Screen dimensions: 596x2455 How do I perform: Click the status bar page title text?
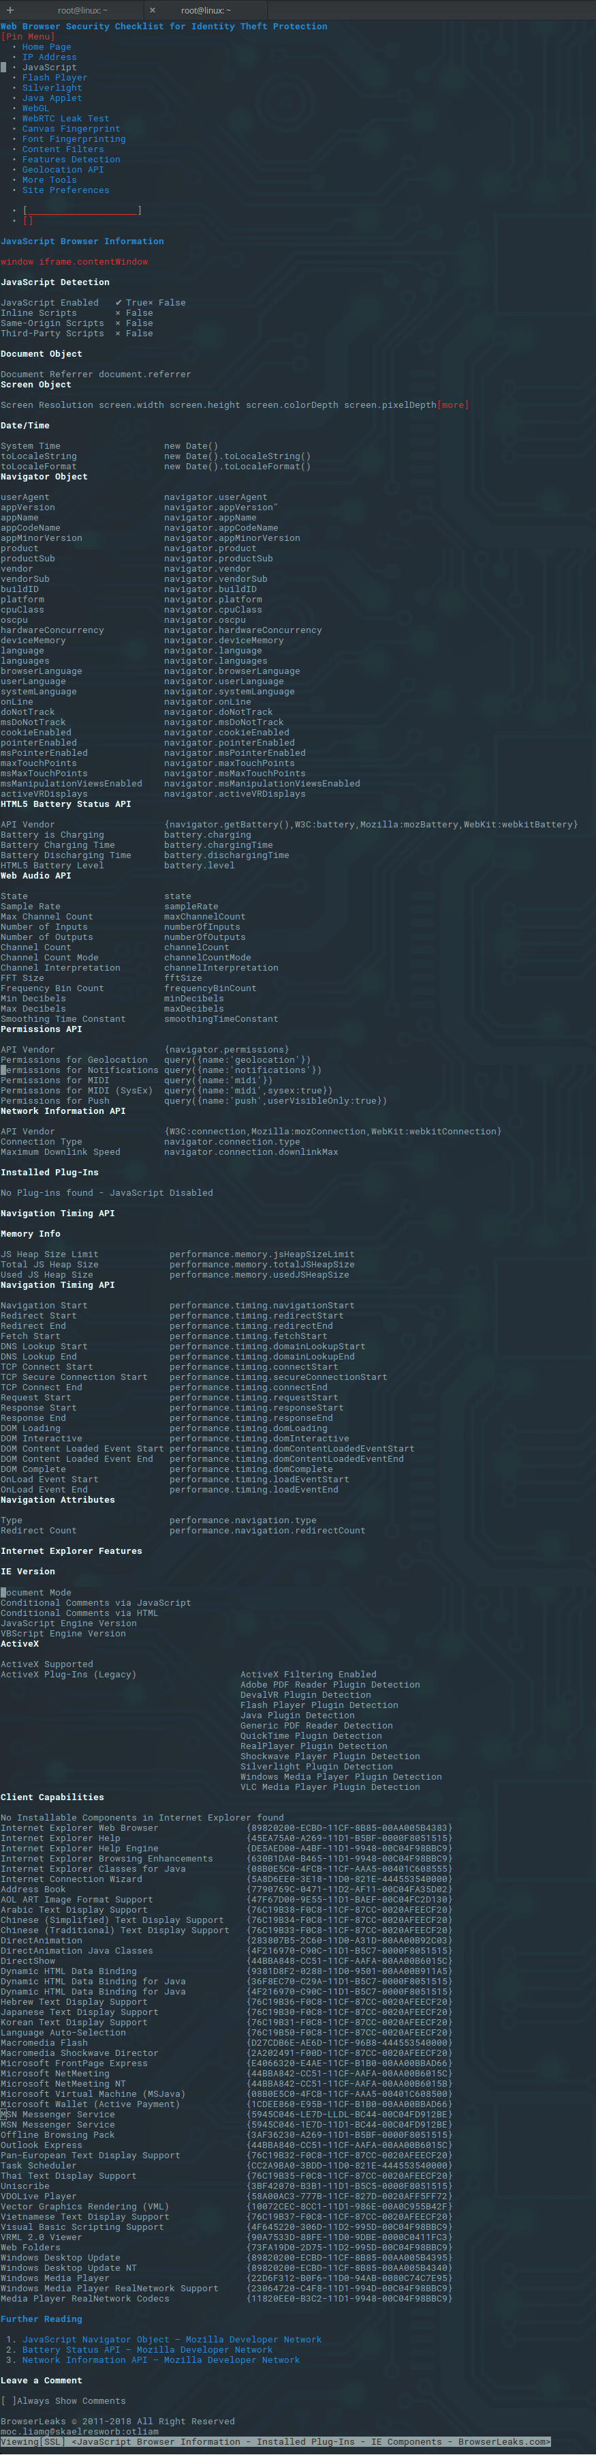(311, 2441)
